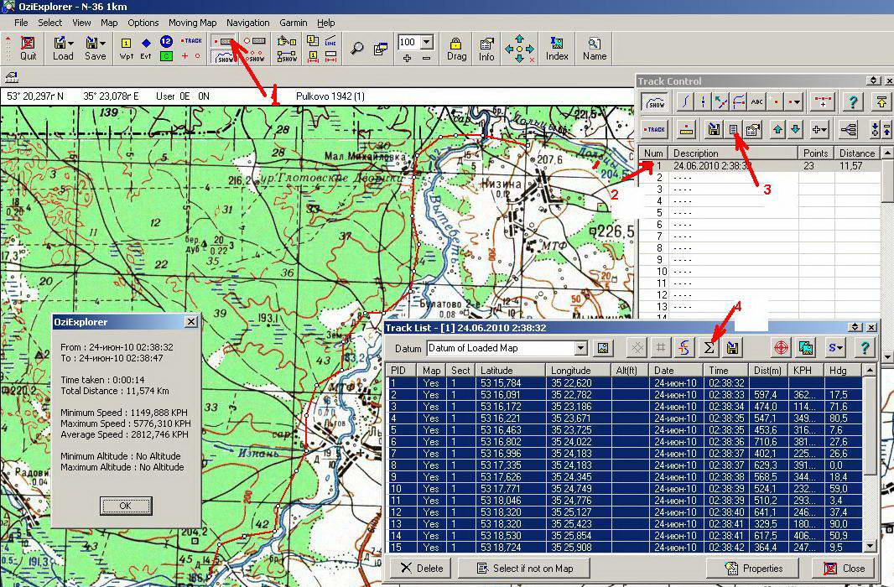Click the Properties button
894x587 pixels.
pos(753,569)
